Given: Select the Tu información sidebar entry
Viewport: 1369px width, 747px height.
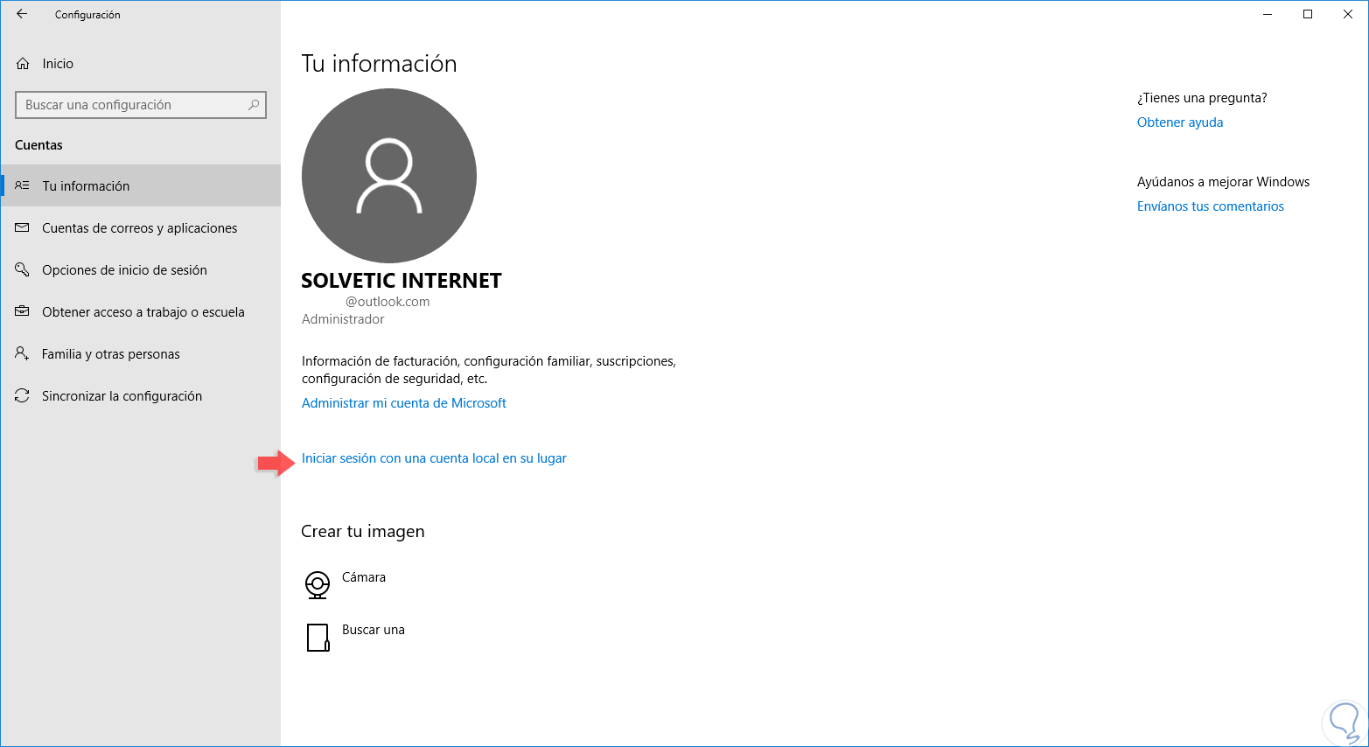Looking at the screenshot, I should pyautogui.click(x=141, y=185).
